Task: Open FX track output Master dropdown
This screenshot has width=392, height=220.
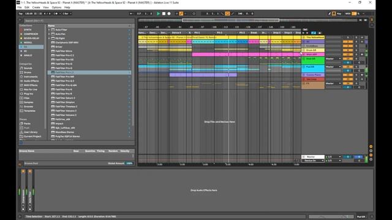Action: (333, 83)
